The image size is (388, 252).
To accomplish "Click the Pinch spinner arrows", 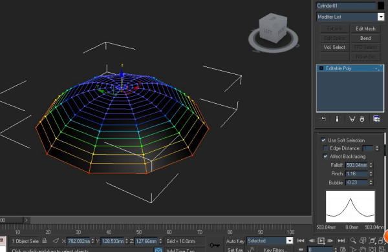I will pyautogui.click(x=371, y=174).
